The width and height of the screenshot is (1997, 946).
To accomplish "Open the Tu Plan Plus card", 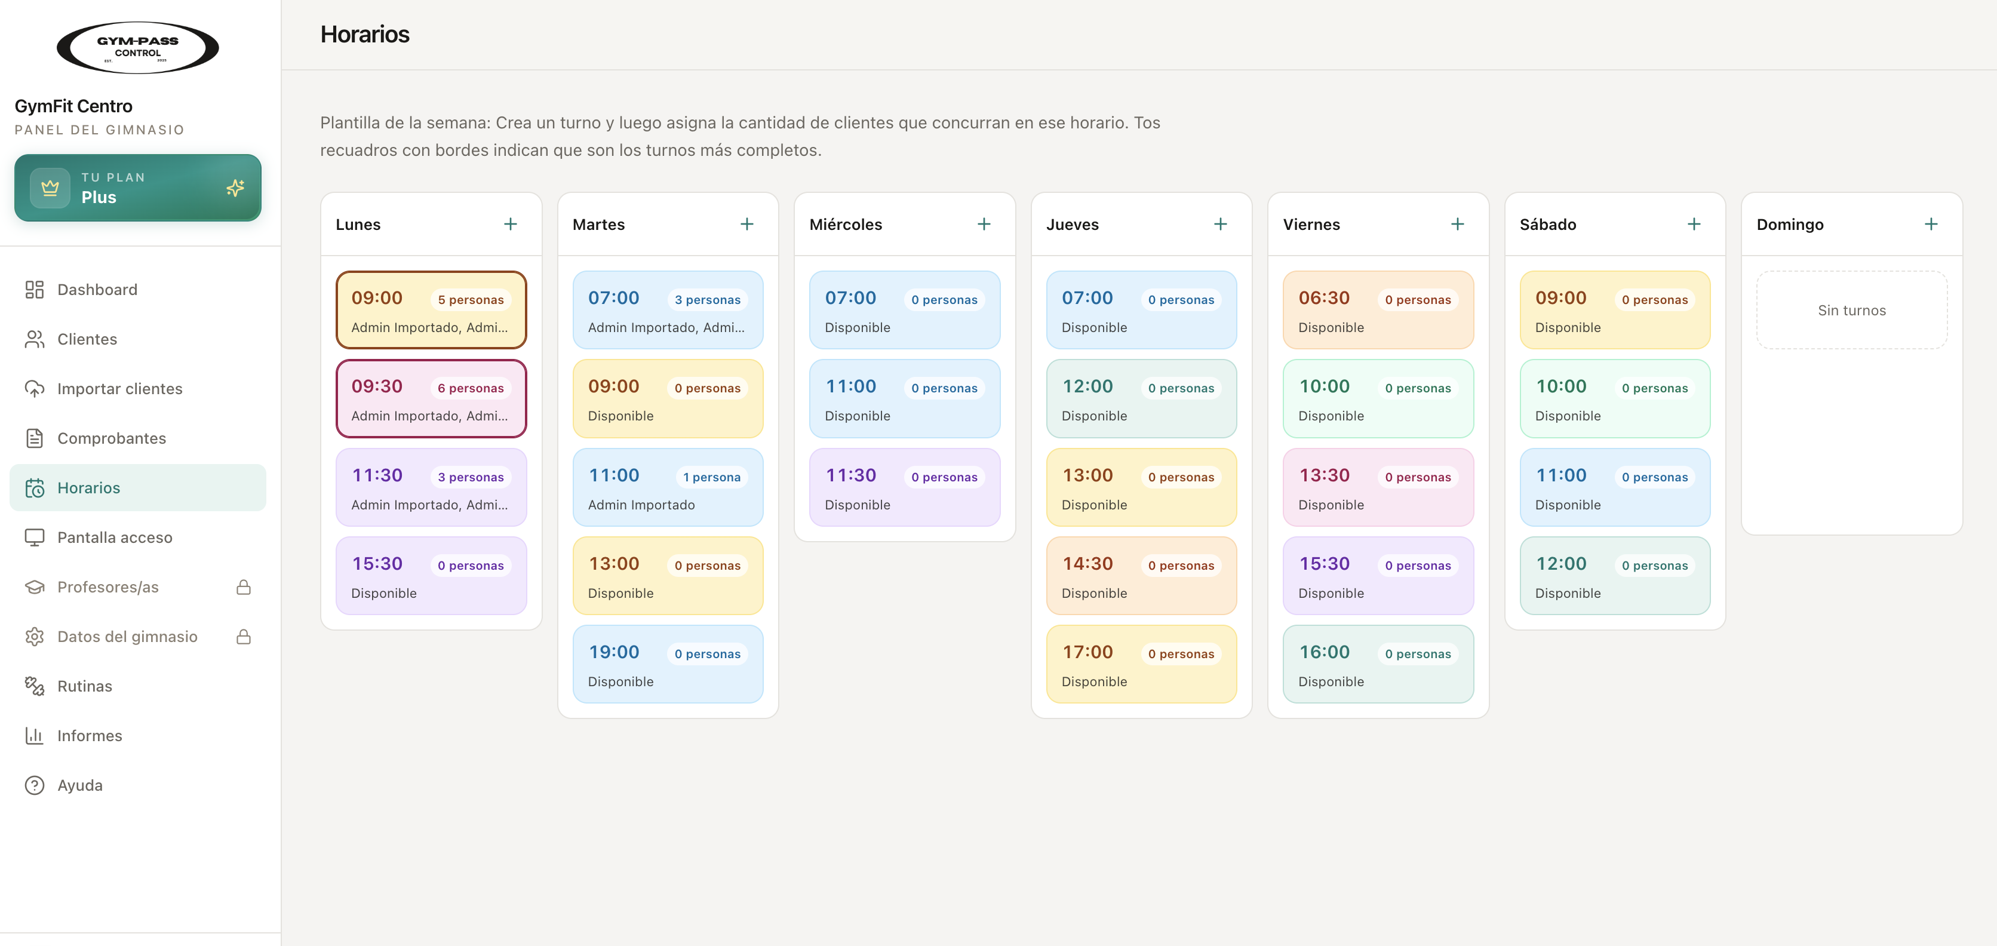I will coord(138,188).
